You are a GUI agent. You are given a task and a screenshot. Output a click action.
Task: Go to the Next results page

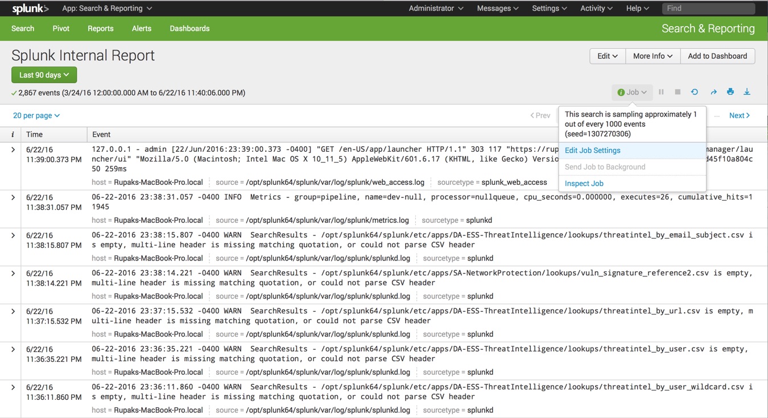tap(740, 115)
